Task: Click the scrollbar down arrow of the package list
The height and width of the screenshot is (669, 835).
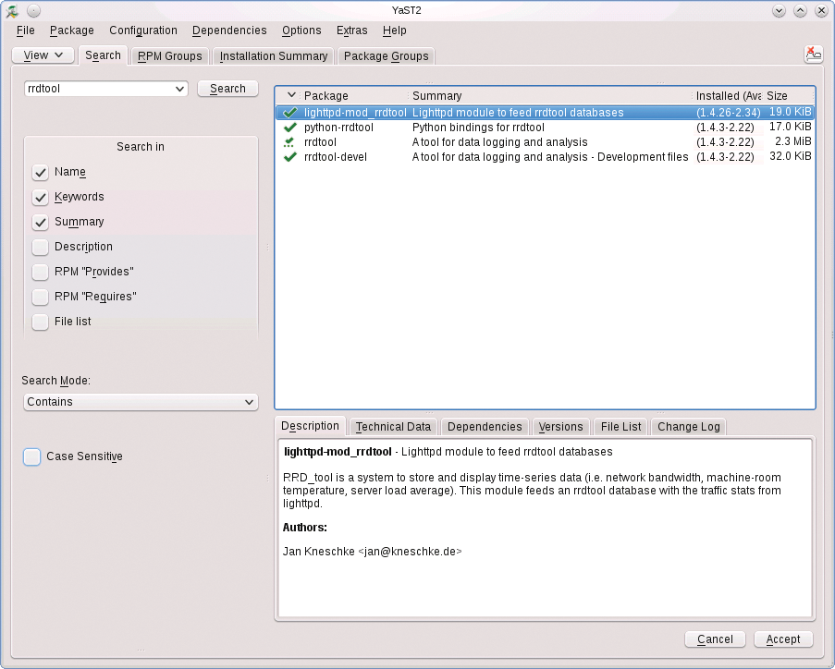Action: 808,404
